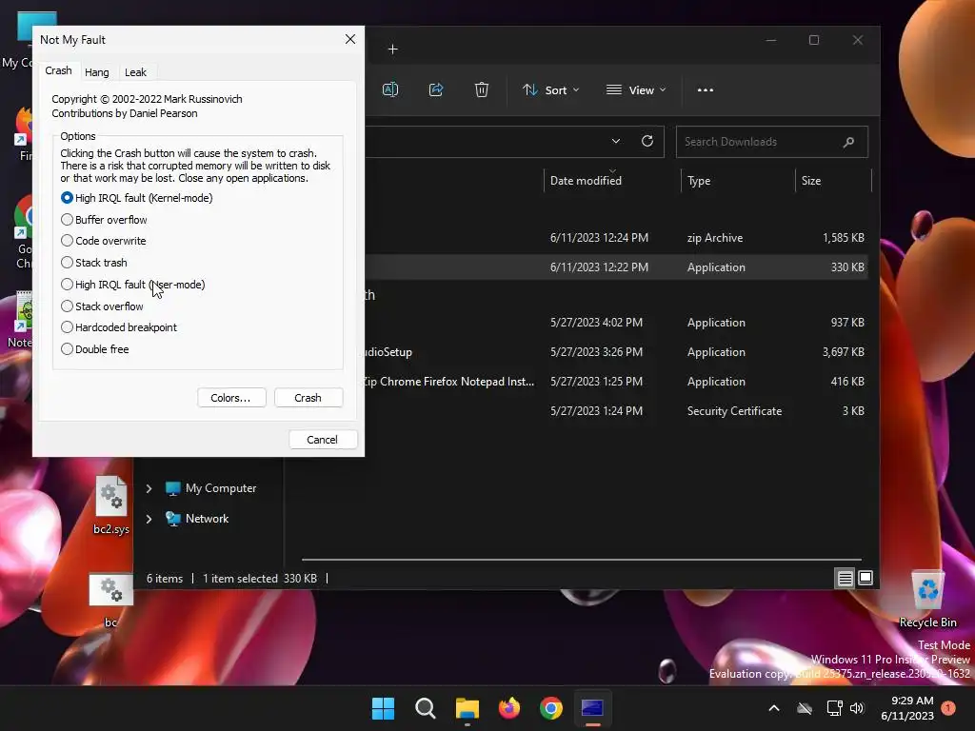Expand My Computer in navigation pane

pyautogui.click(x=149, y=488)
